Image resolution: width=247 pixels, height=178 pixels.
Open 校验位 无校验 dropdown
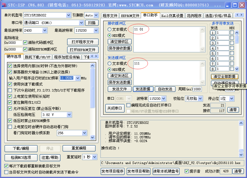(x=200, y=99)
